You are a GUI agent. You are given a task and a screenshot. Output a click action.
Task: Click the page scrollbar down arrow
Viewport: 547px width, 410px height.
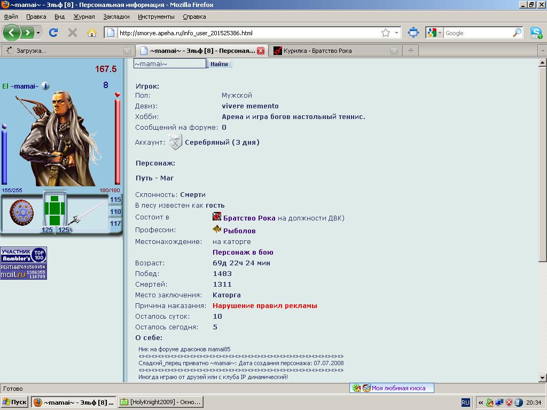[543, 377]
